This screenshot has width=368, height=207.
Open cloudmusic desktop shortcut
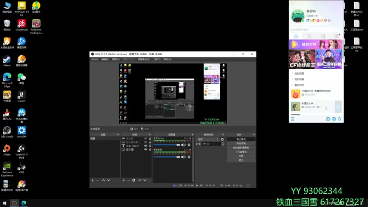coord(22,25)
